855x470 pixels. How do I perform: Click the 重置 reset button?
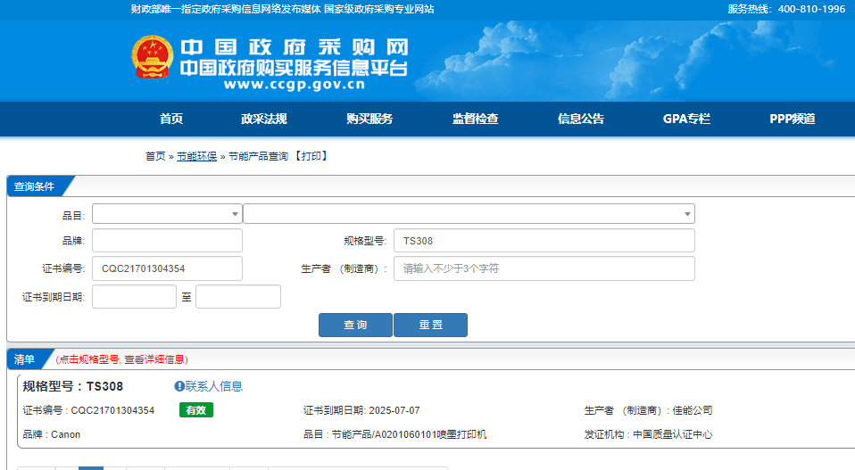coord(430,326)
